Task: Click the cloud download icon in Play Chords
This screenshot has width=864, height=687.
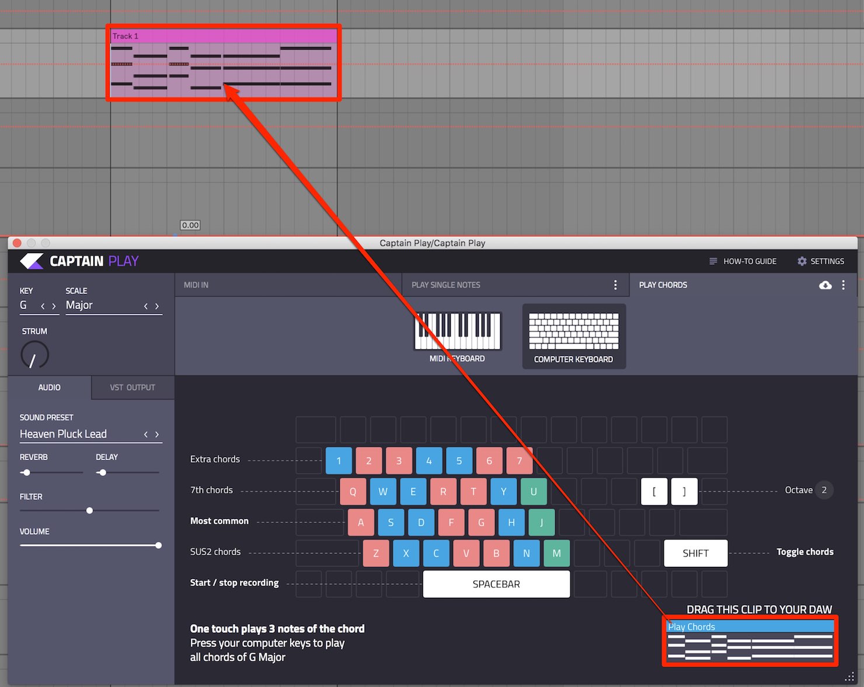Action: pos(825,285)
